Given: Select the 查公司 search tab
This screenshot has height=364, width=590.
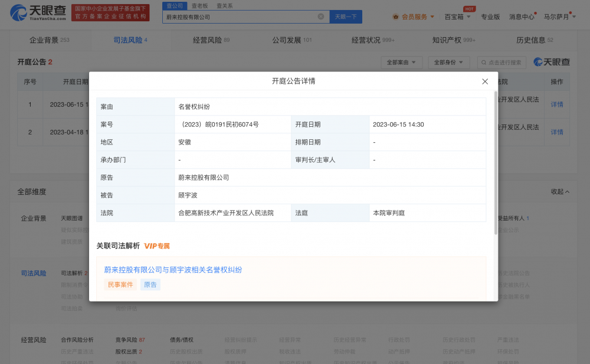Looking at the screenshot, I should point(175,6).
